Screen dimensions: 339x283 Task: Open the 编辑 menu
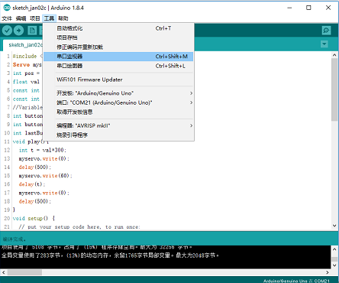21,18
